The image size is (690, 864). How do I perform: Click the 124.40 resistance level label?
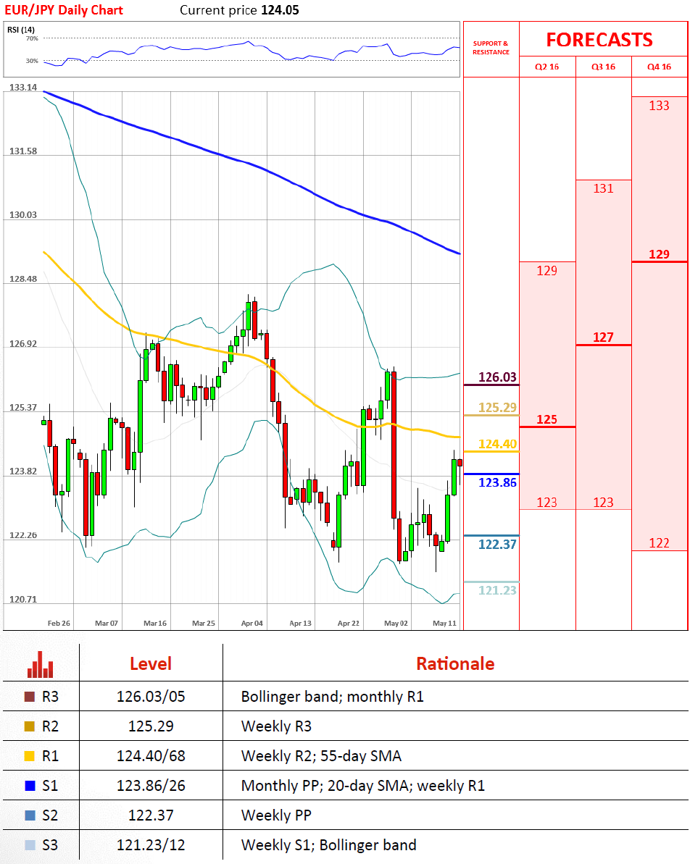click(x=497, y=444)
